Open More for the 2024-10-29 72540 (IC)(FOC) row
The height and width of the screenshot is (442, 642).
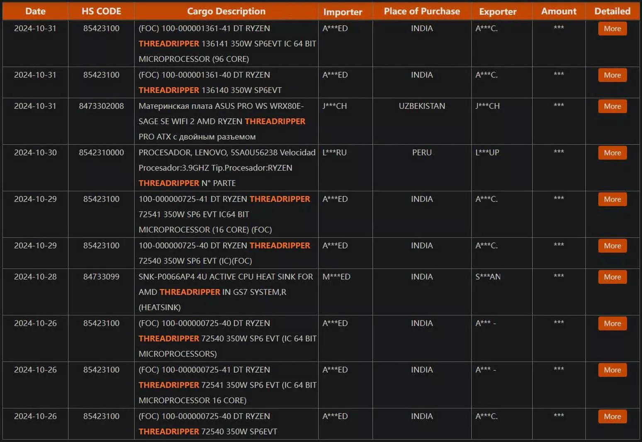click(x=612, y=246)
